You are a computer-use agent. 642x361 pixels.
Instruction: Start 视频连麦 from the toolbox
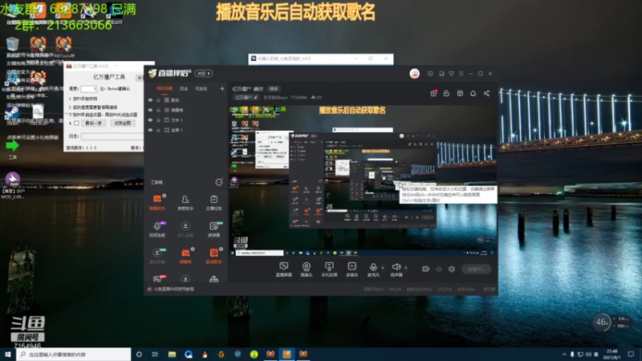[156, 229]
